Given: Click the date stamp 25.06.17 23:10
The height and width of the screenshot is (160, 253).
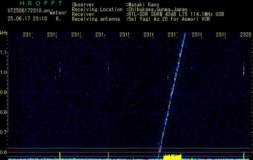Looking at the screenshot, I should pyautogui.click(x=27, y=19).
